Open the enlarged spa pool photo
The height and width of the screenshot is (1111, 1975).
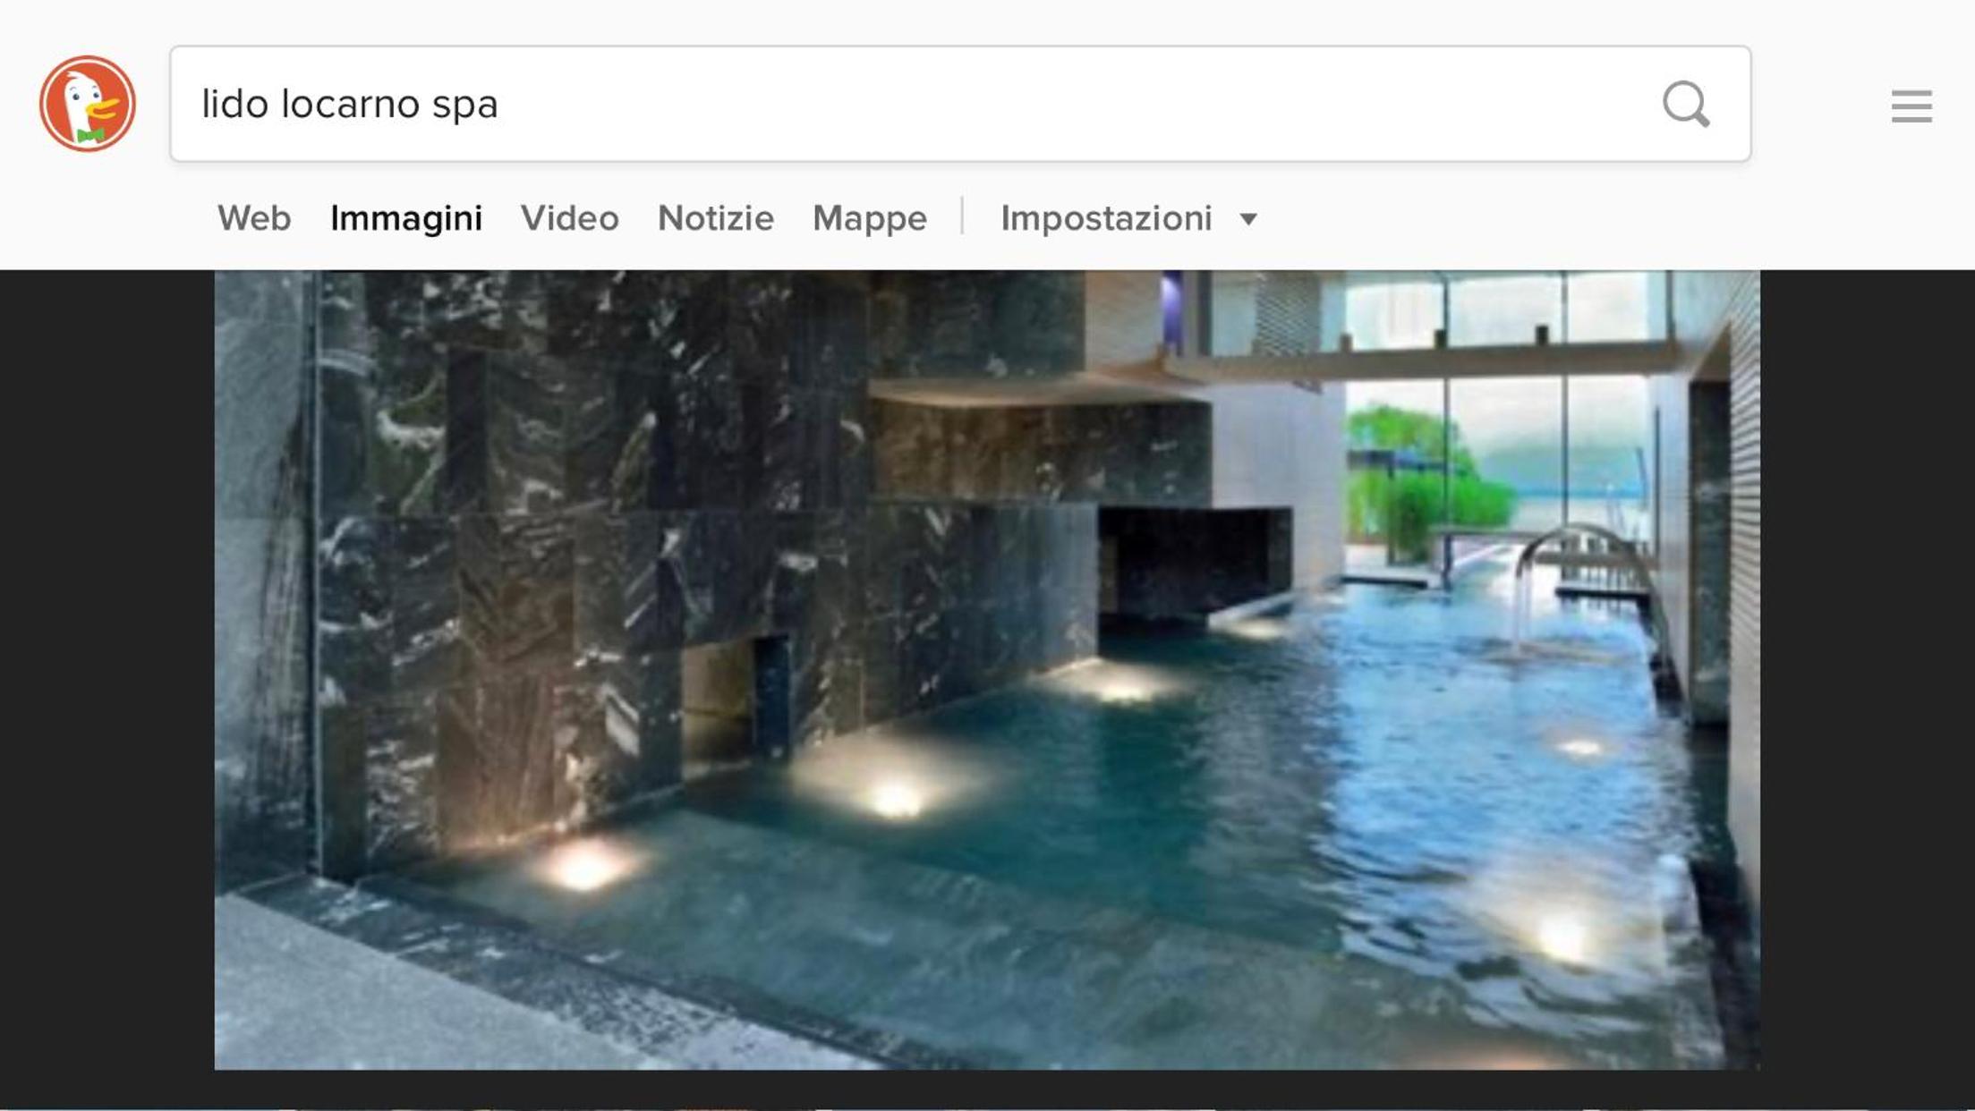tap(987, 670)
